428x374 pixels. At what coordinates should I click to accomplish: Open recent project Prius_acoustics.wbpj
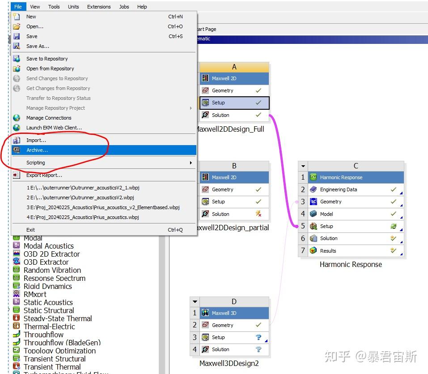pos(85,218)
